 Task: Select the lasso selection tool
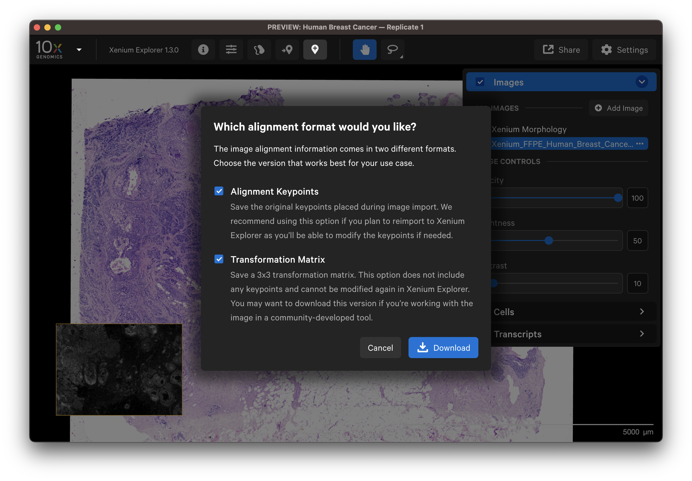point(392,49)
